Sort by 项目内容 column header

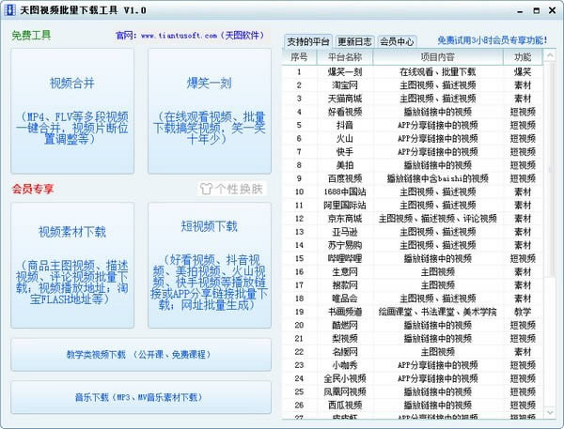tap(437, 57)
